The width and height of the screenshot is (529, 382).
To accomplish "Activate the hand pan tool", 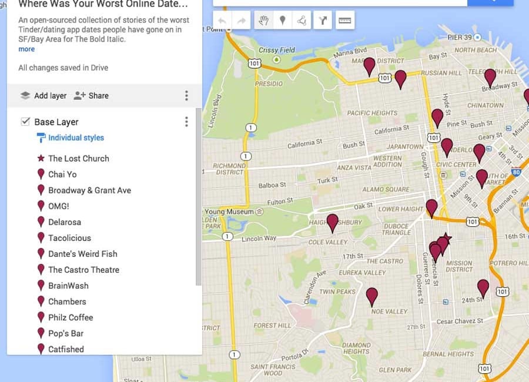I will [x=264, y=19].
